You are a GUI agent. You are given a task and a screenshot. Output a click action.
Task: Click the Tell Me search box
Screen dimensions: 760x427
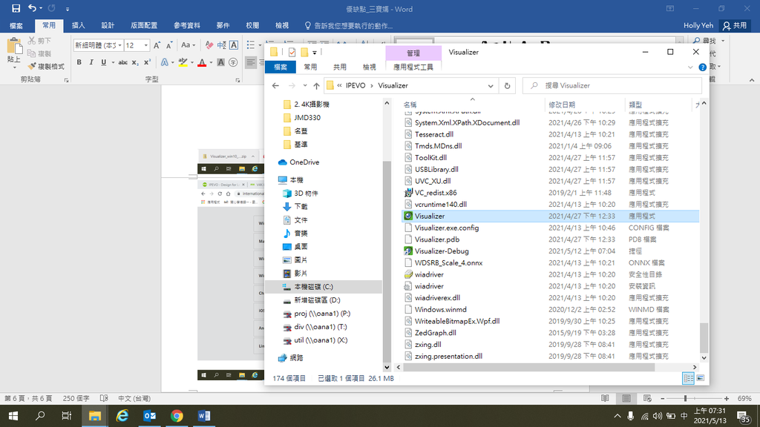349,26
